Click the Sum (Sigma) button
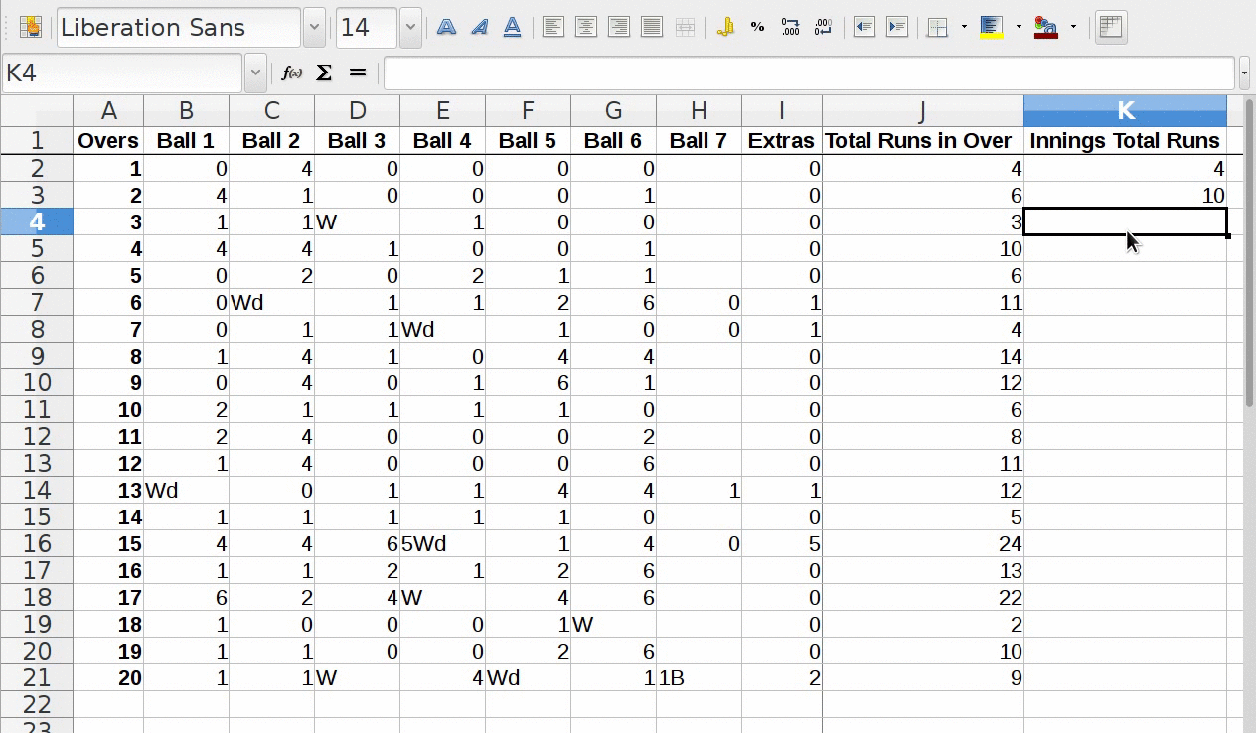 tap(324, 73)
